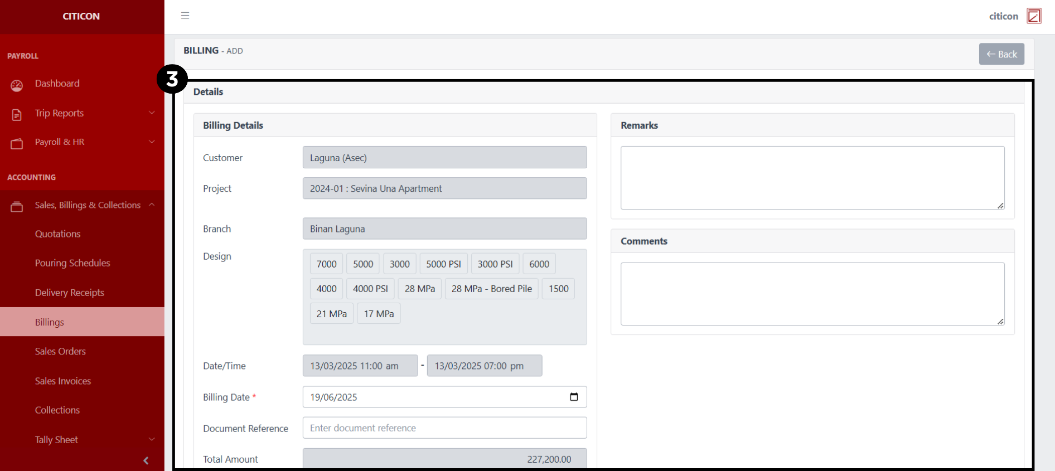The image size is (1055, 471).
Task: Select the 28 MPa - Bored Pile design tag
Action: click(x=491, y=289)
